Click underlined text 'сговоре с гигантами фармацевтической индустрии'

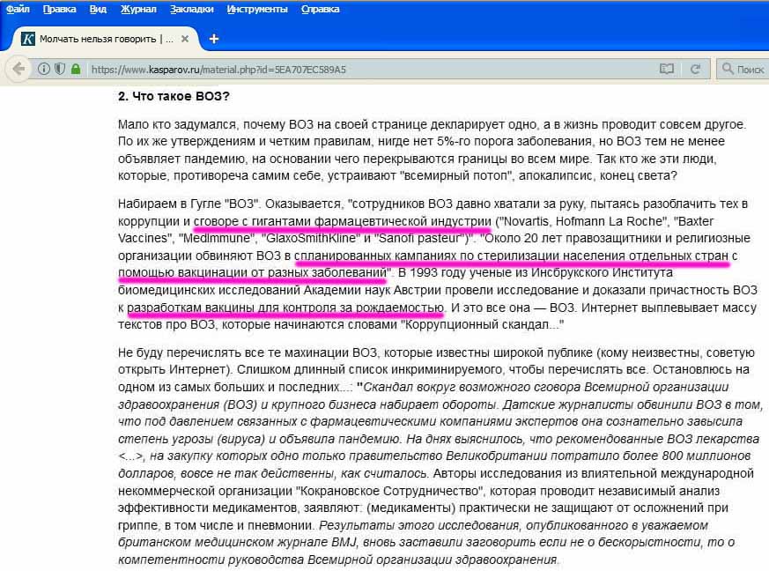(x=342, y=221)
